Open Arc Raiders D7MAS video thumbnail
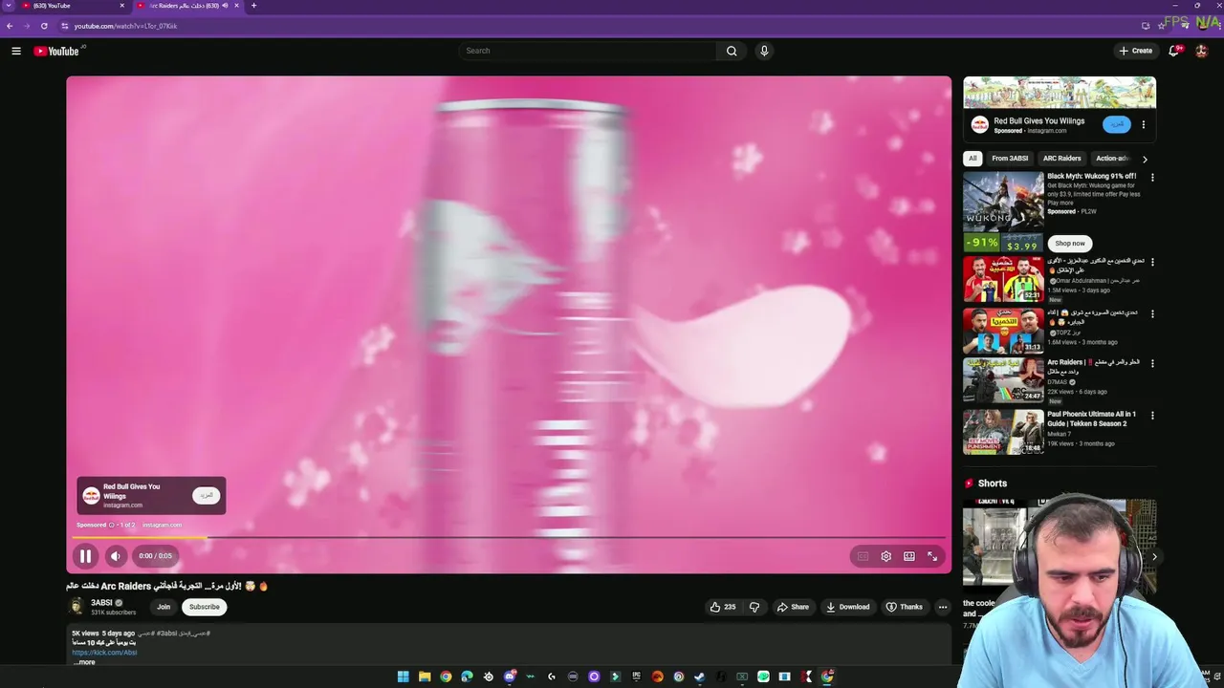 tap(1003, 380)
